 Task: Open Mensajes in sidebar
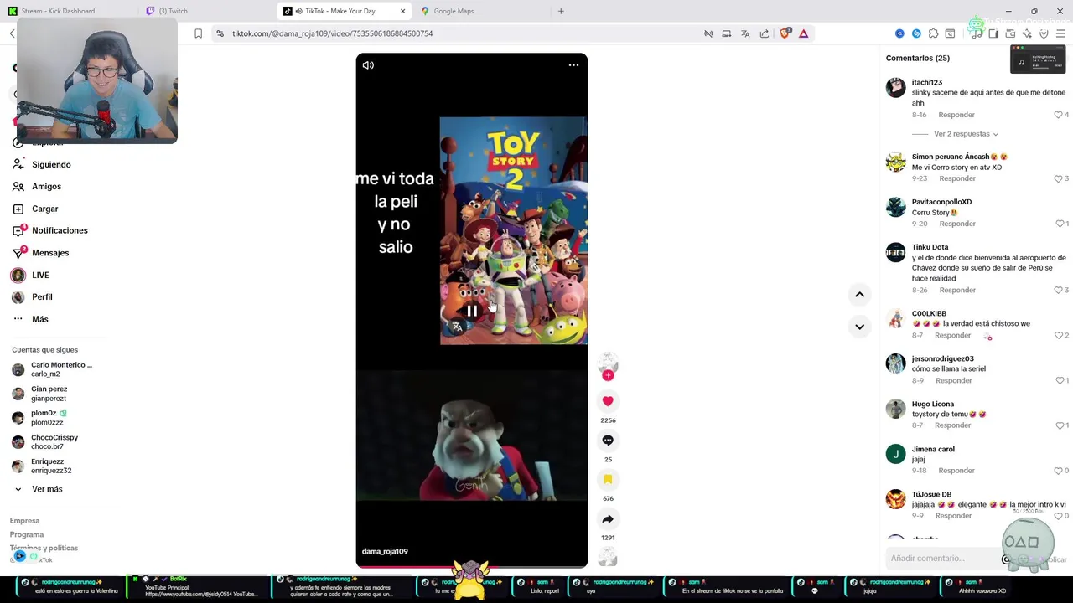(x=50, y=253)
